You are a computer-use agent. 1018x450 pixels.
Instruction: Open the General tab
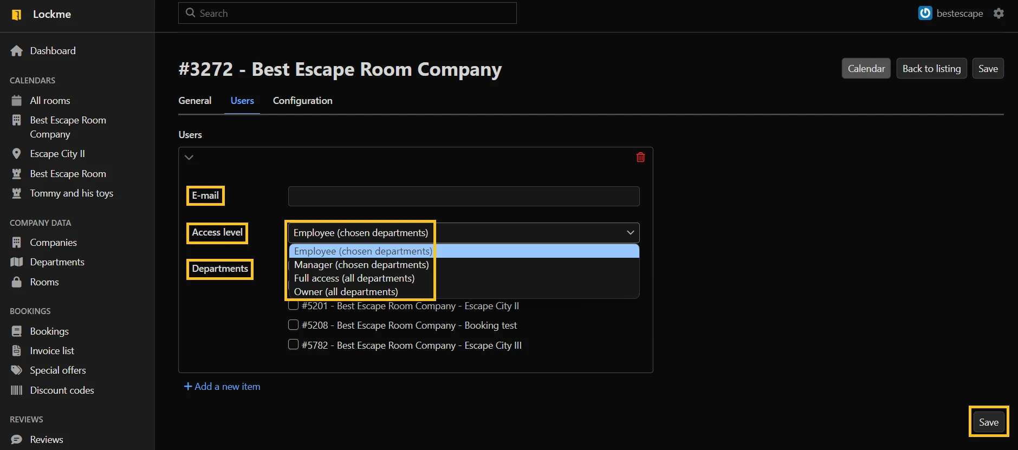point(195,101)
